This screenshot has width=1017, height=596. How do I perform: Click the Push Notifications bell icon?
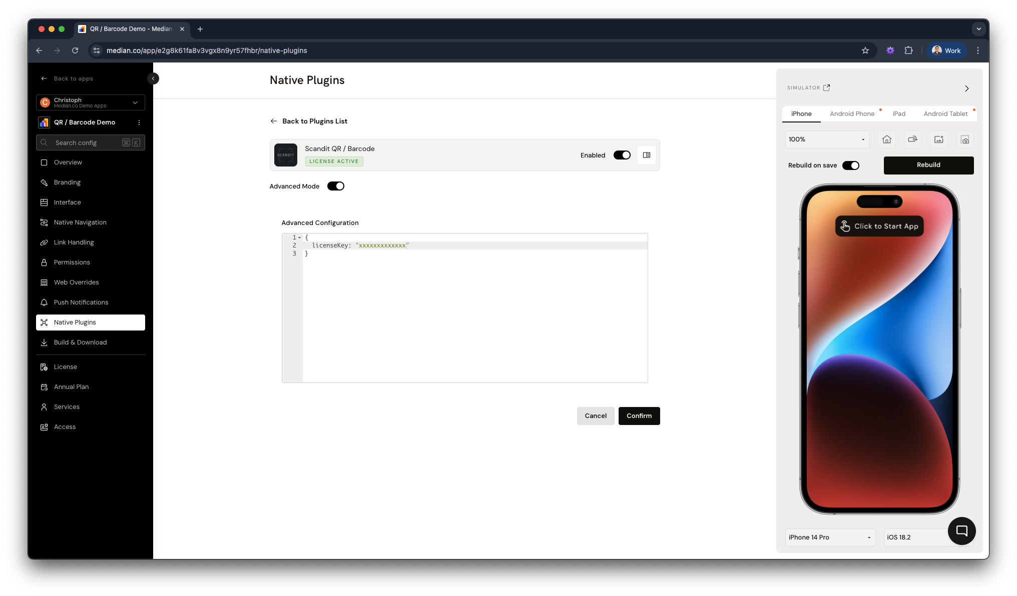tap(44, 302)
